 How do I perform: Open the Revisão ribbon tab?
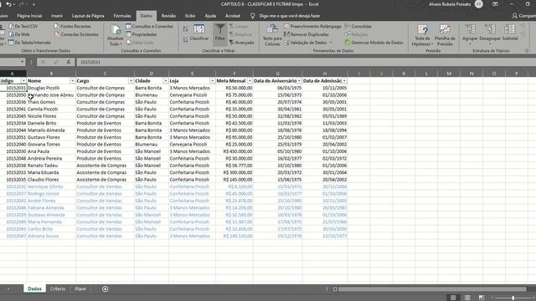(168, 16)
